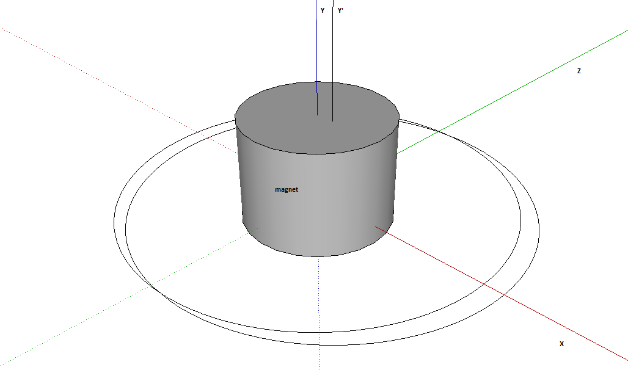
Task: Click the "magnet" label on the cylinder
Action: coord(287,189)
